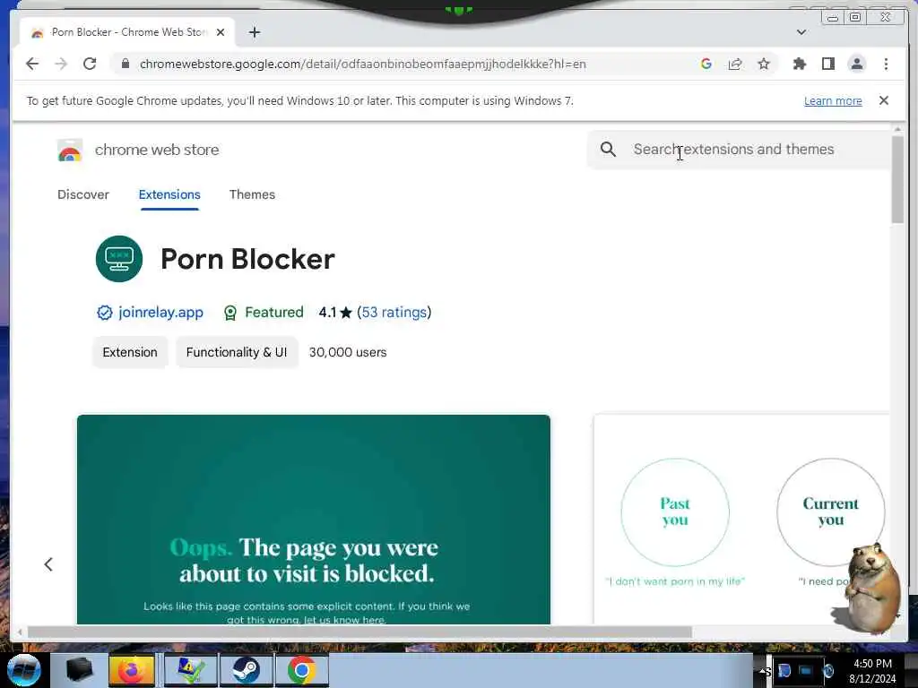Click the horizontal scrollbar thumb
The height and width of the screenshot is (688, 918).
pos(359,632)
